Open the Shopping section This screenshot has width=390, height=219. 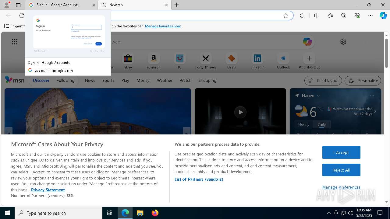tap(207, 80)
